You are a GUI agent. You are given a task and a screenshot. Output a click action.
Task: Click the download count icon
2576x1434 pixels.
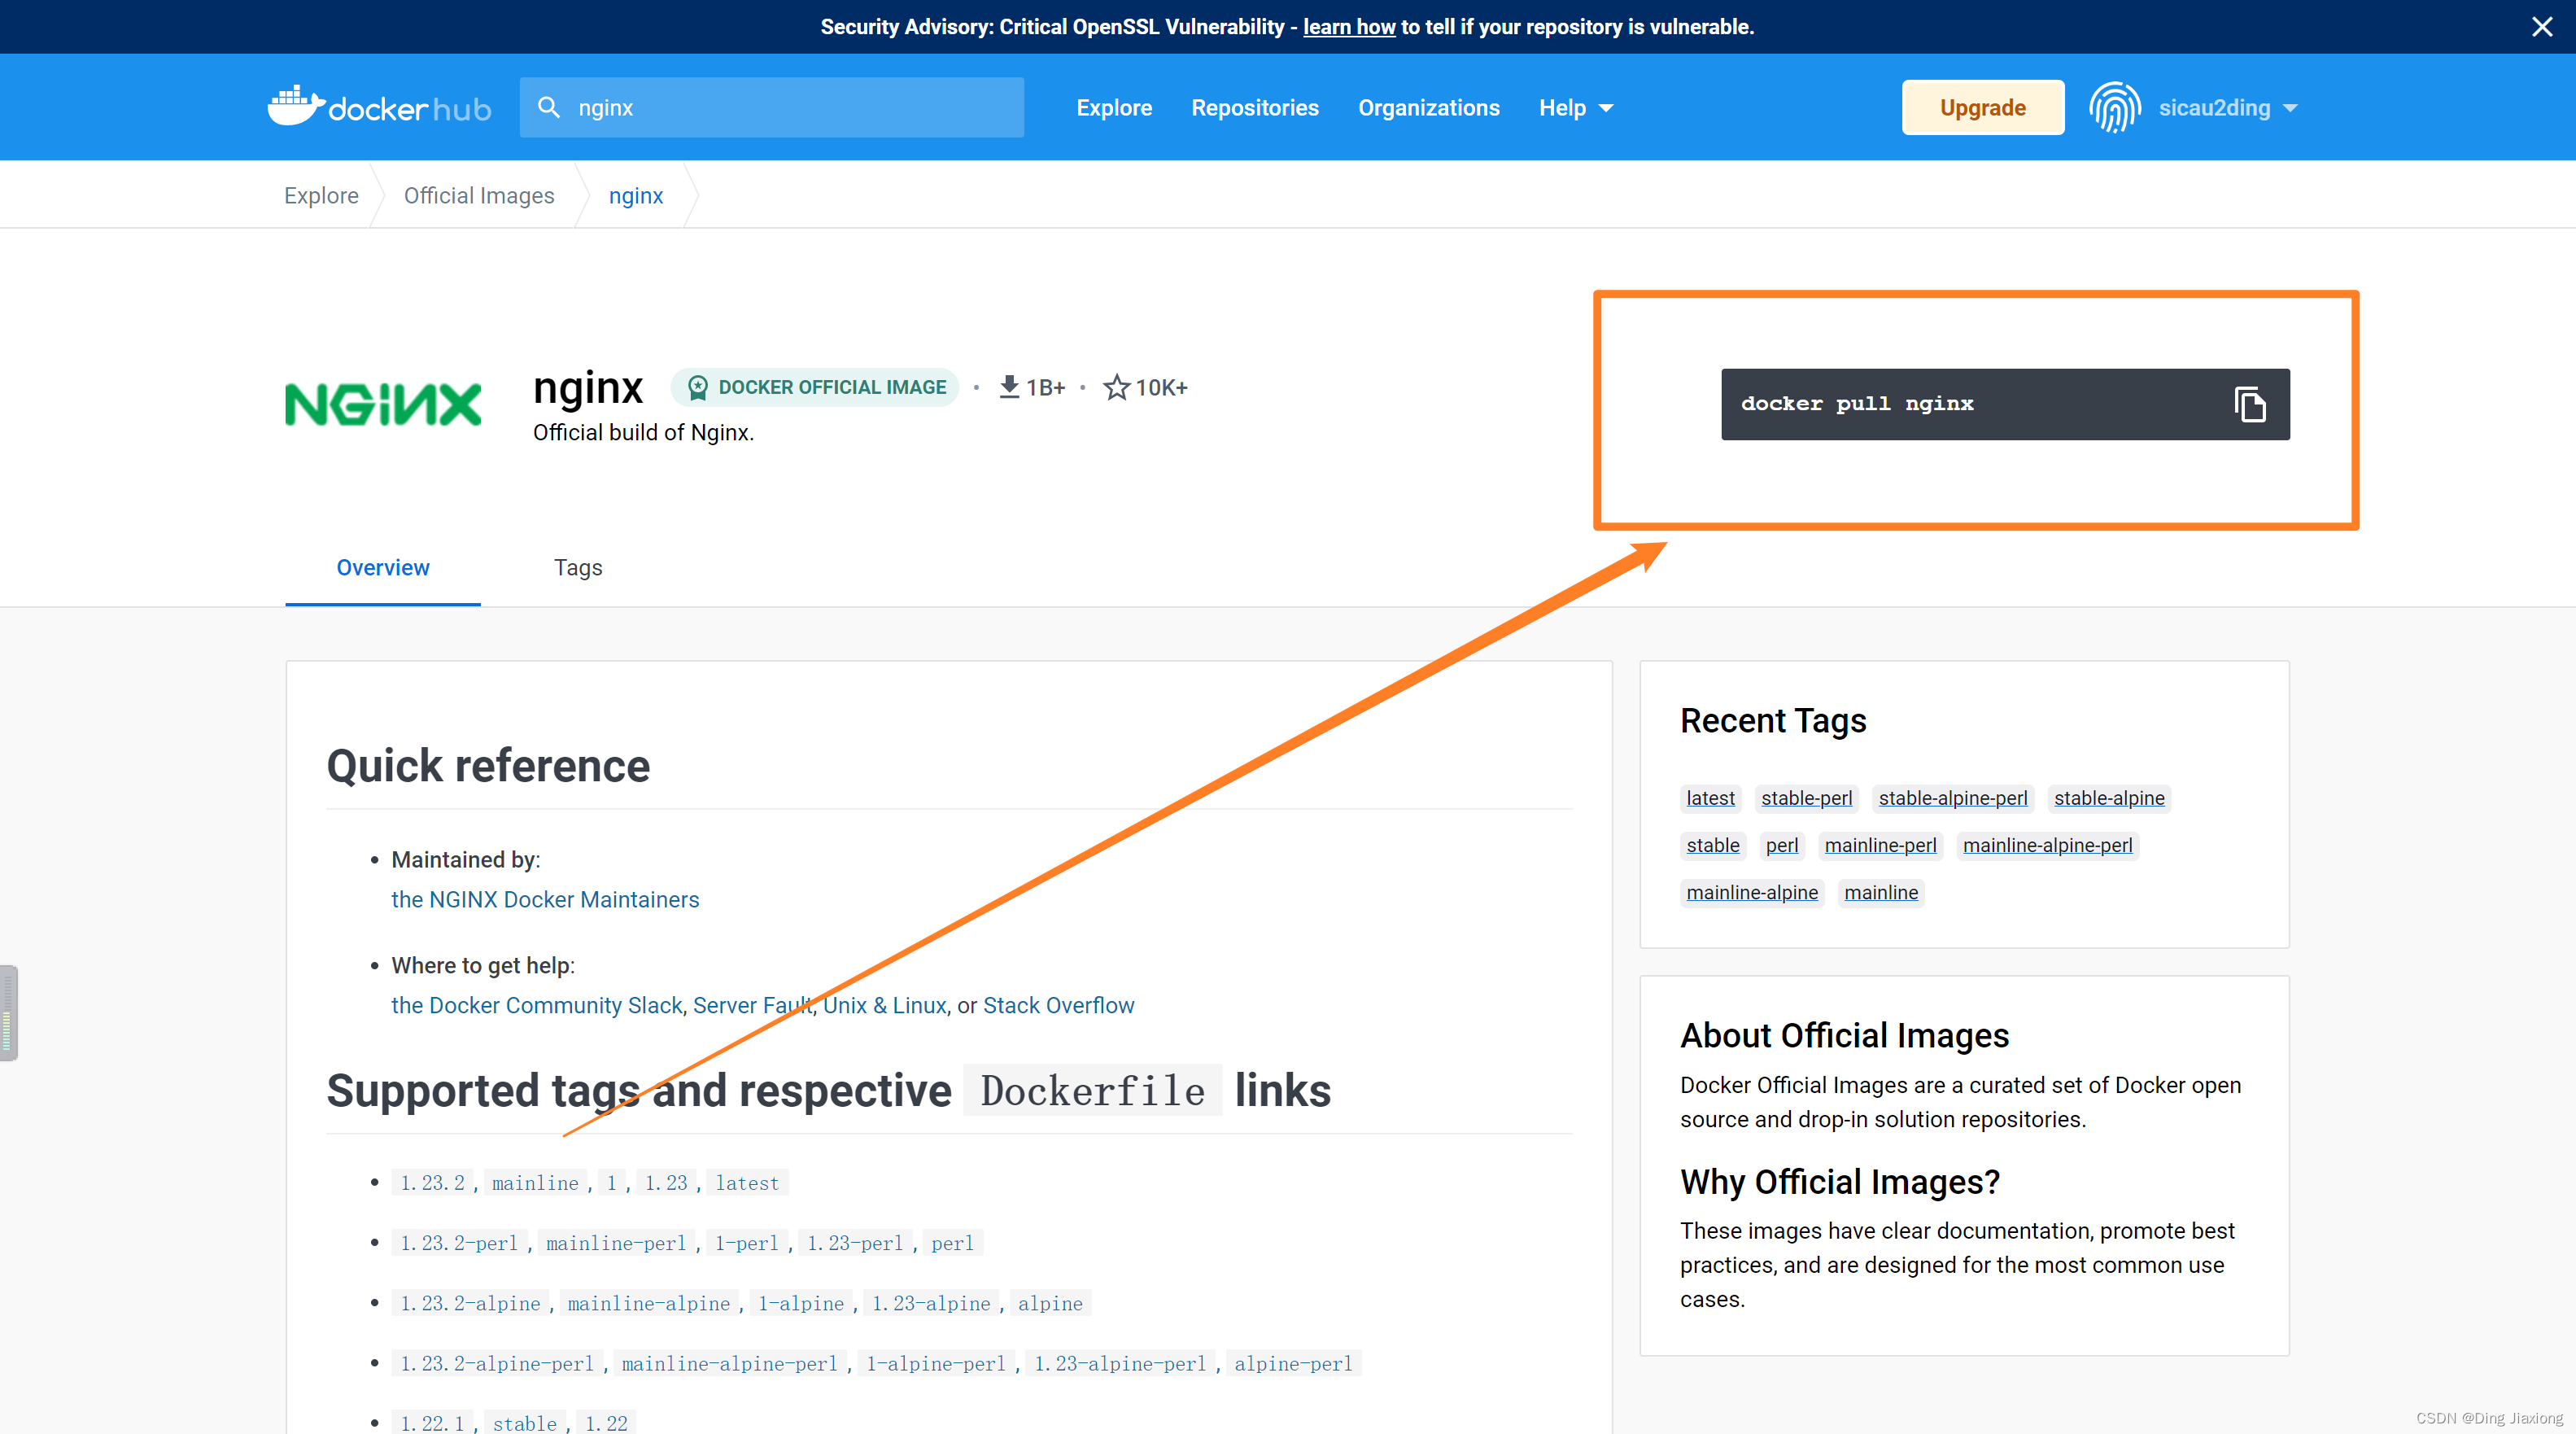pos(1009,387)
